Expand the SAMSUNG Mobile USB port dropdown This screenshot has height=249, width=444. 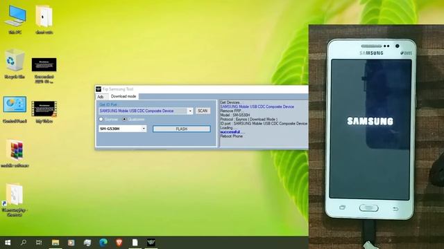click(x=190, y=111)
